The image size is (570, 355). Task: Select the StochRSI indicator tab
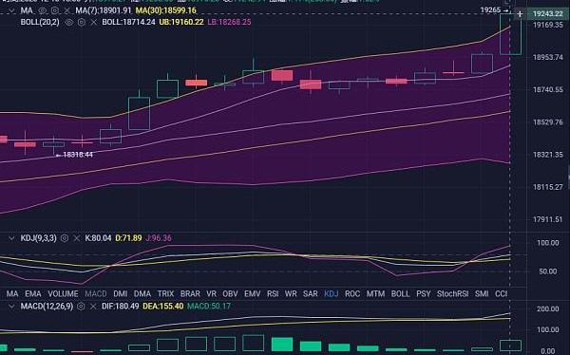pyautogui.click(x=452, y=293)
